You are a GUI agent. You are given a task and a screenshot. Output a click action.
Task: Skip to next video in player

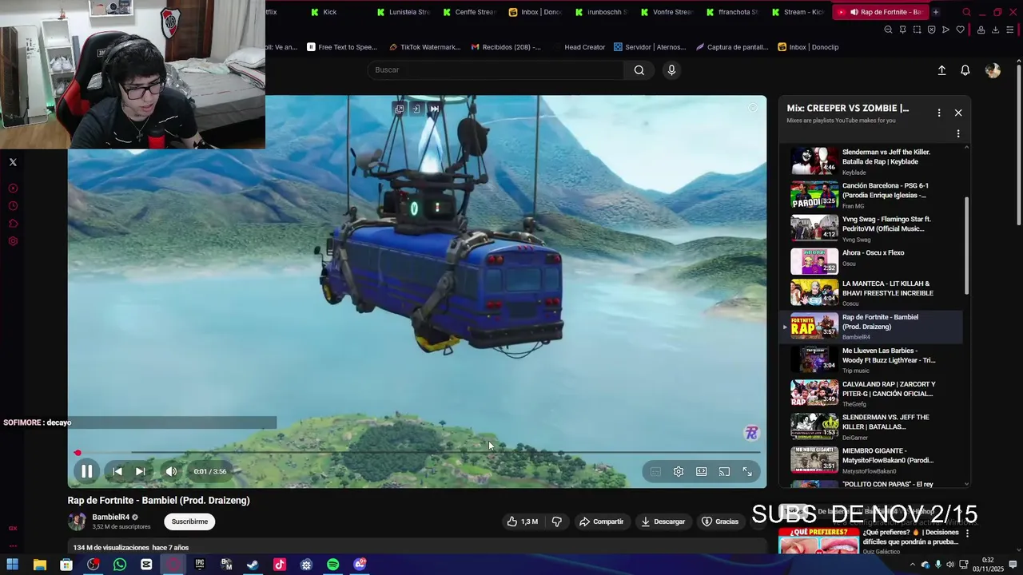coord(140,471)
